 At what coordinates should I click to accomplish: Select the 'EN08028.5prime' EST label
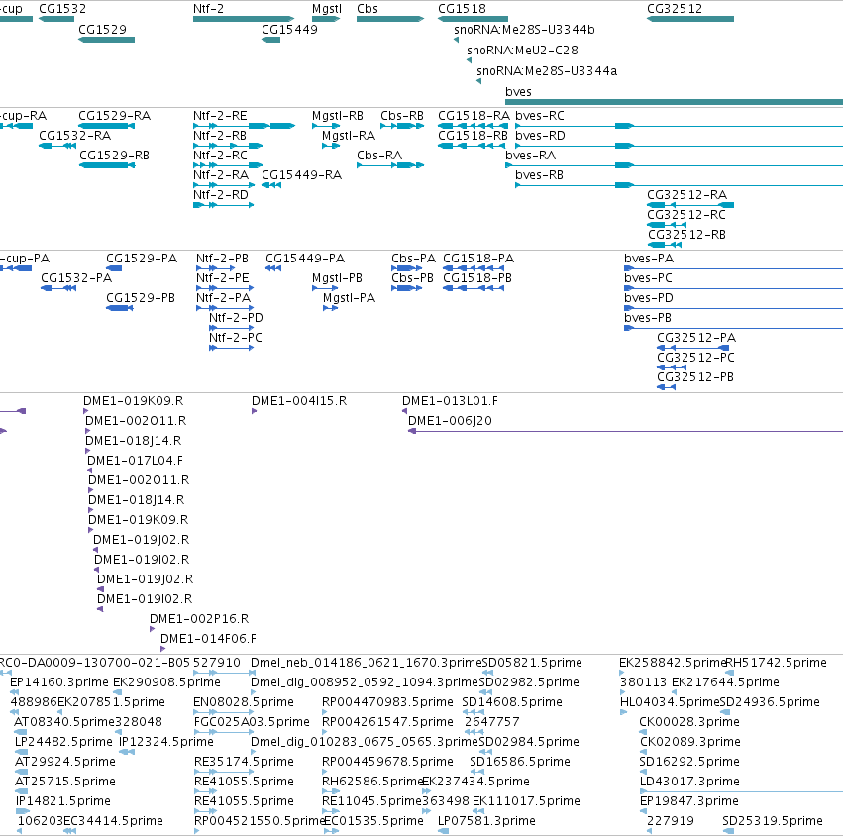click(x=244, y=702)
